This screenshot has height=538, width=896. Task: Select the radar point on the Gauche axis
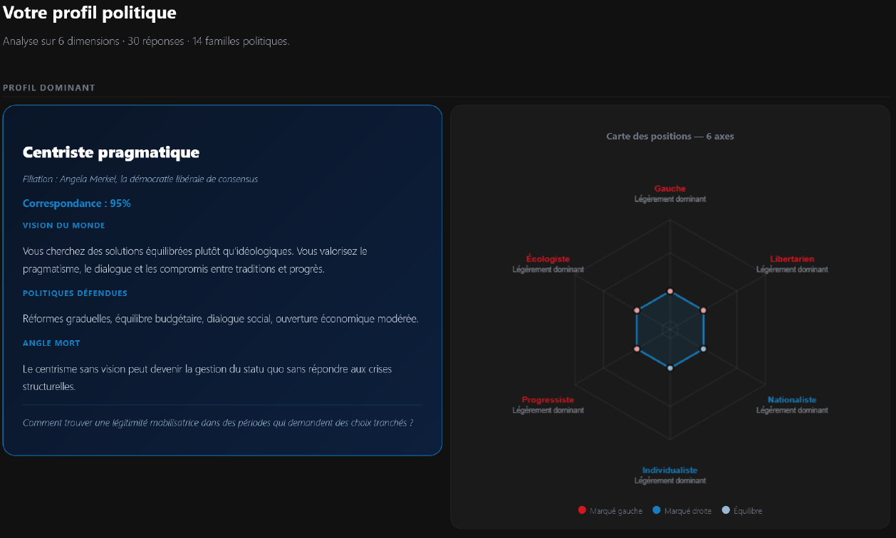click(x=670, y=291)
